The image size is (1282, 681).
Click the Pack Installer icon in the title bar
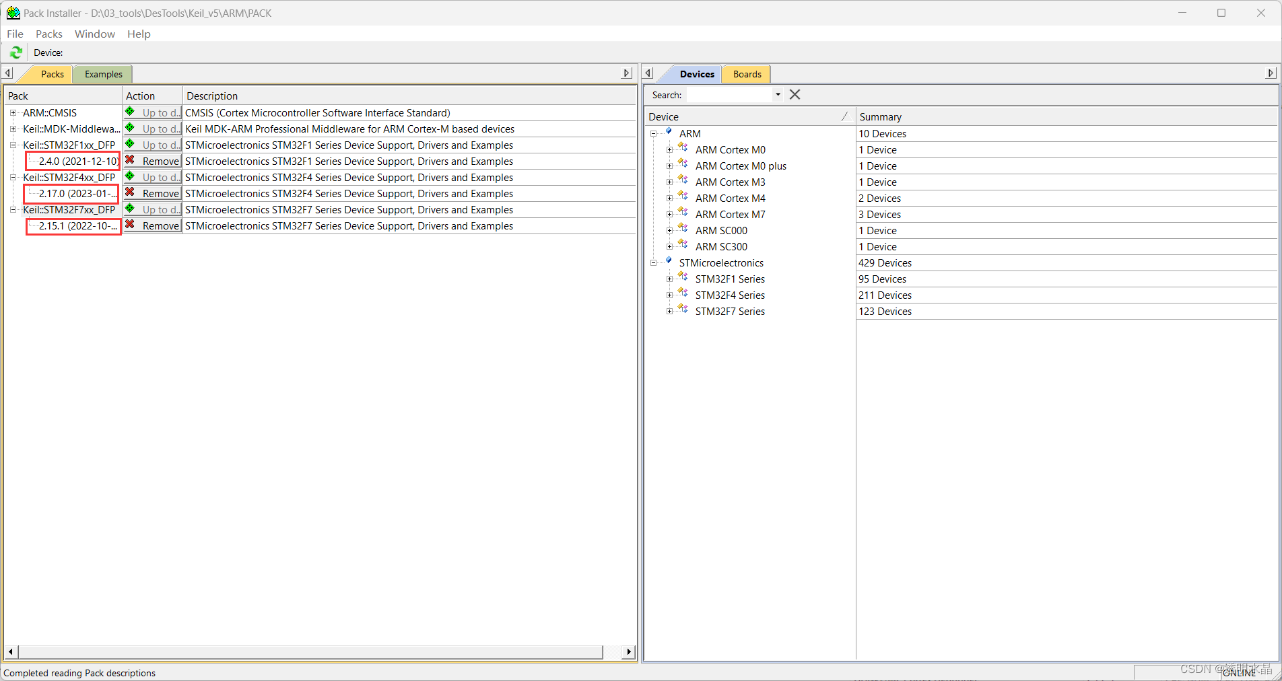point(13,12)
